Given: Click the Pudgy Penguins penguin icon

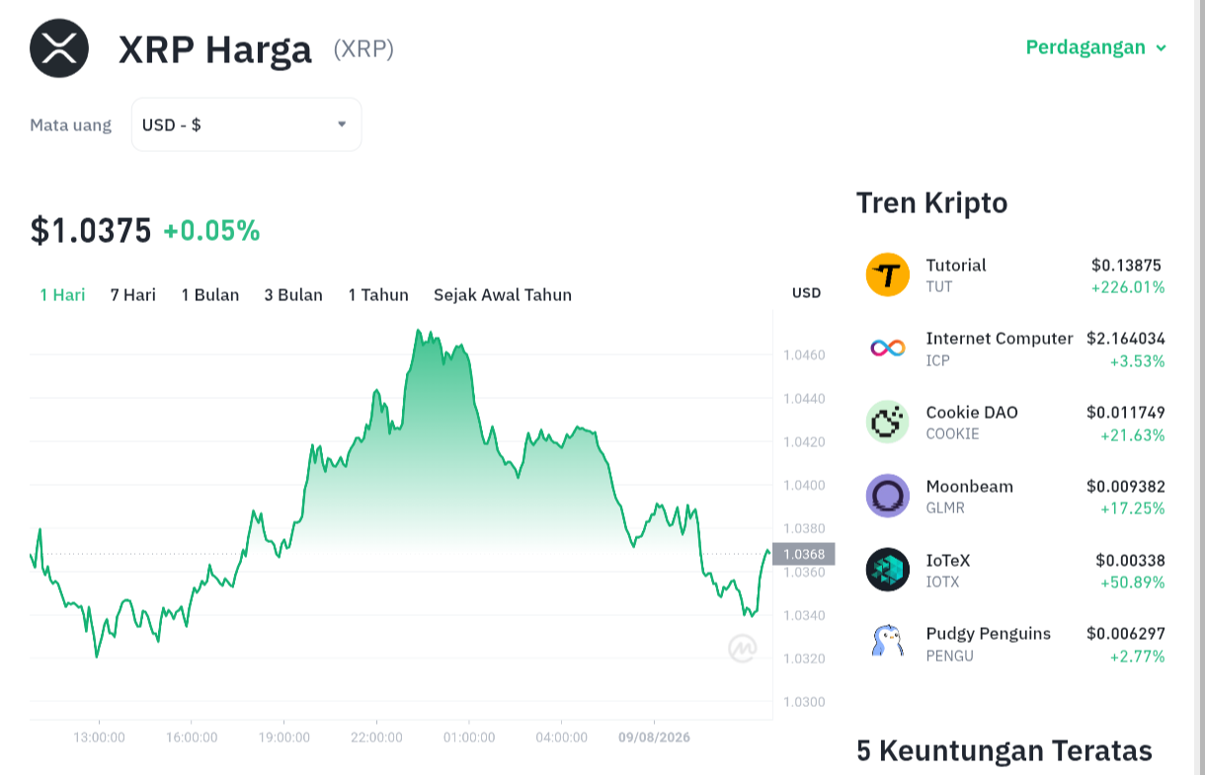Looking at the screenshot, I should tap(887, 643).
